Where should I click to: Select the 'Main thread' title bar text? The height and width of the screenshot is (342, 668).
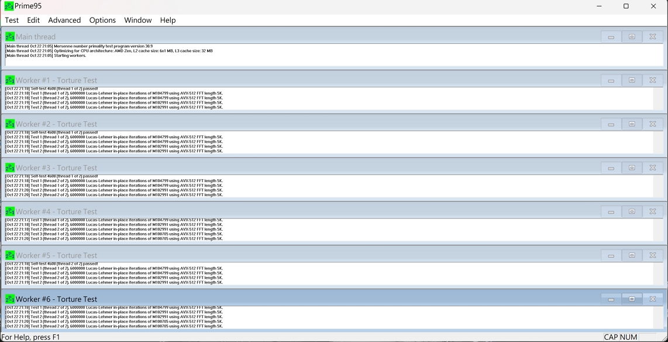pyautogui.click(x=36, y=37)
